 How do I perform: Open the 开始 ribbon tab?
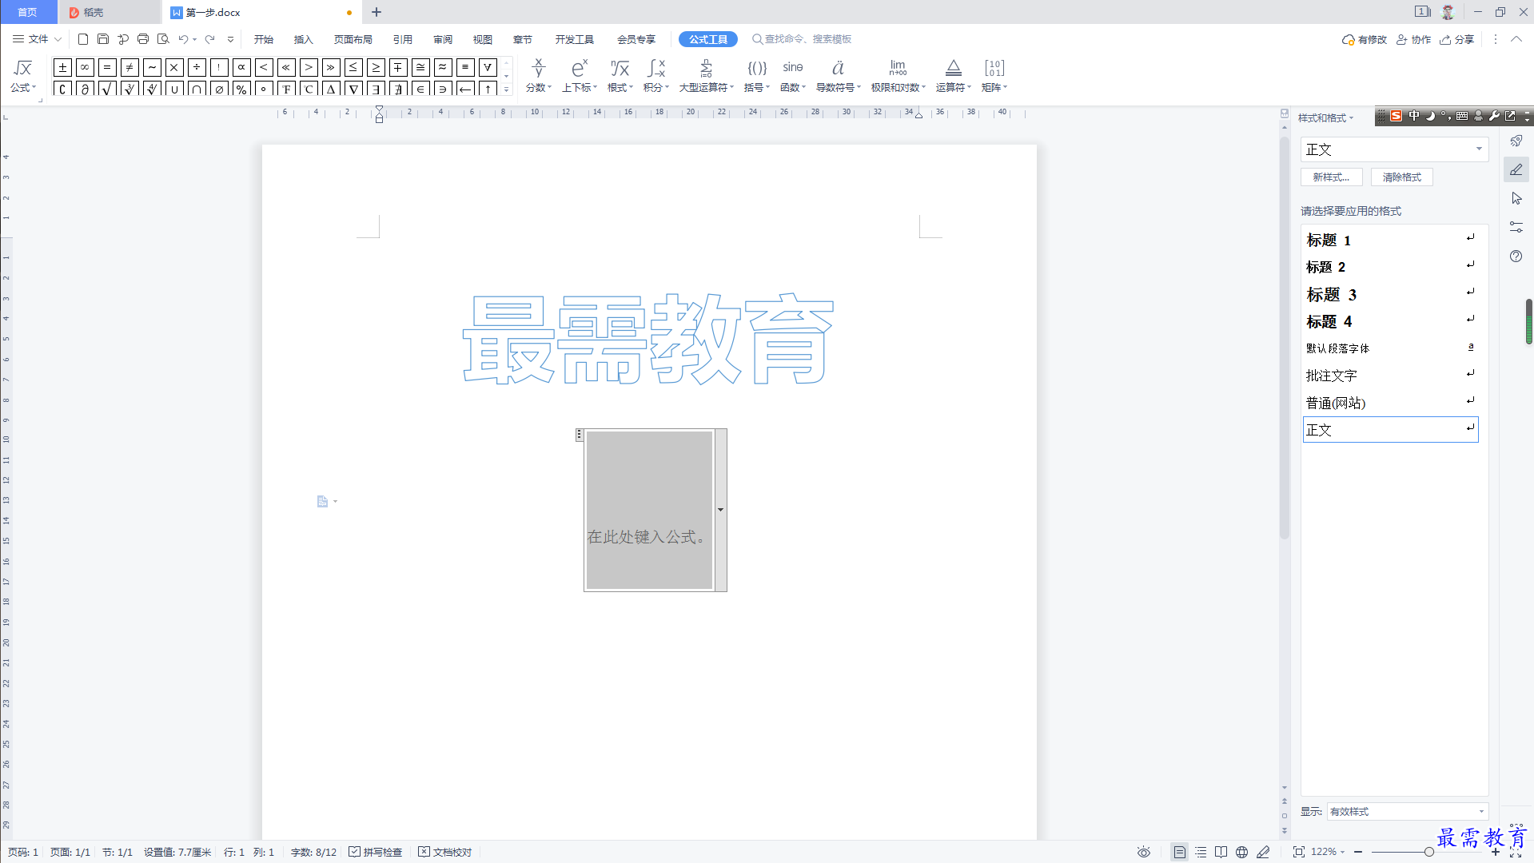[264, 39]
